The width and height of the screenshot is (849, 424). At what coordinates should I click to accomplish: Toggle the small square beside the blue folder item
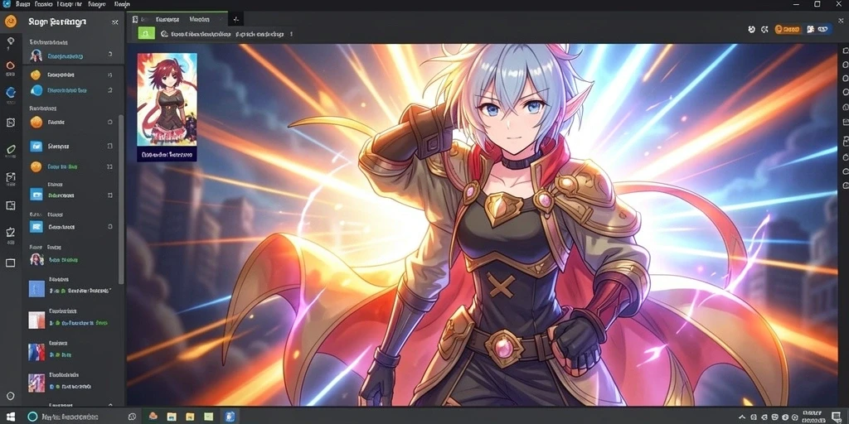tap(110, 146)
